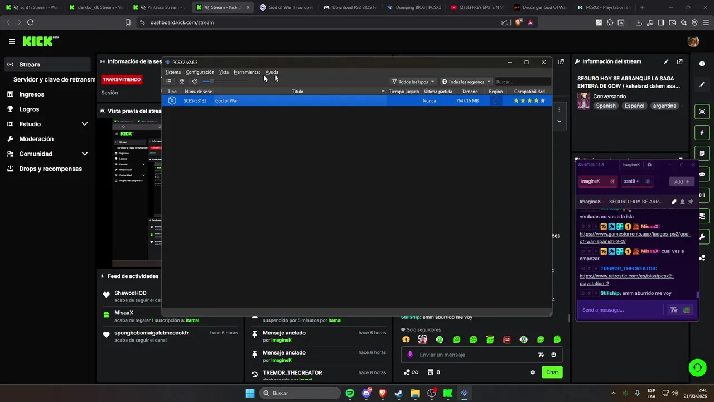Viewport: 714px width, 402px height.
Task: Open the Herramientas menu in PCSX2
Action: point(247,72)
